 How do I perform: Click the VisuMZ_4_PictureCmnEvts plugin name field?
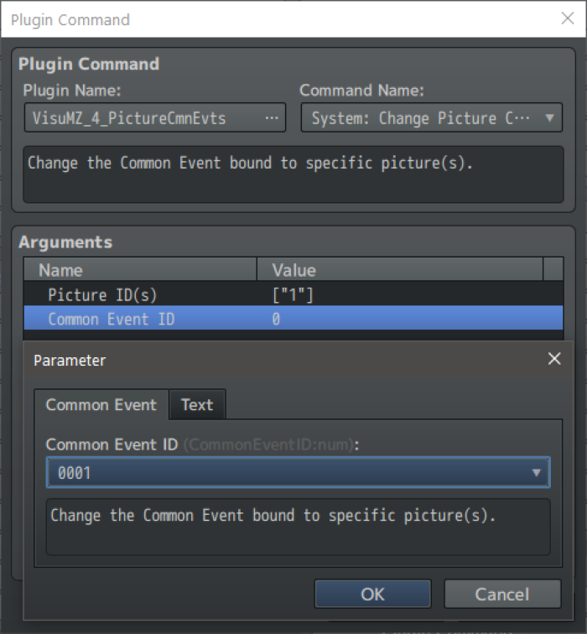pyautogui.click(x=143, y=118)
